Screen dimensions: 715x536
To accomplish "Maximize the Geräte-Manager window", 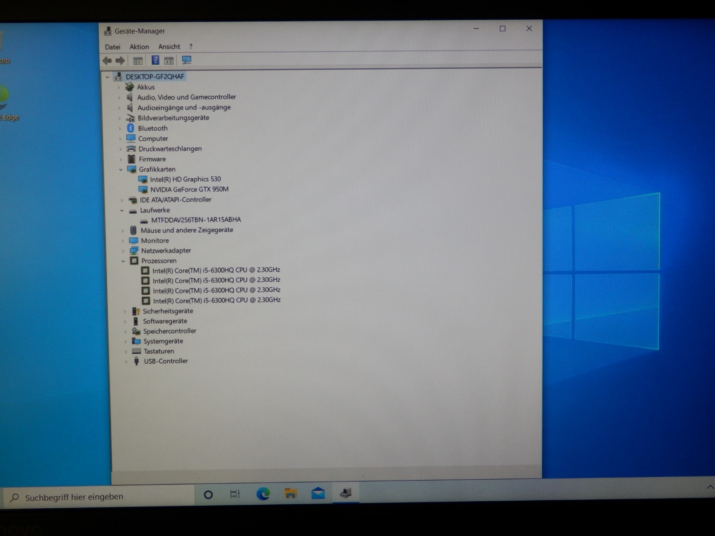I will tap(503, 29).
